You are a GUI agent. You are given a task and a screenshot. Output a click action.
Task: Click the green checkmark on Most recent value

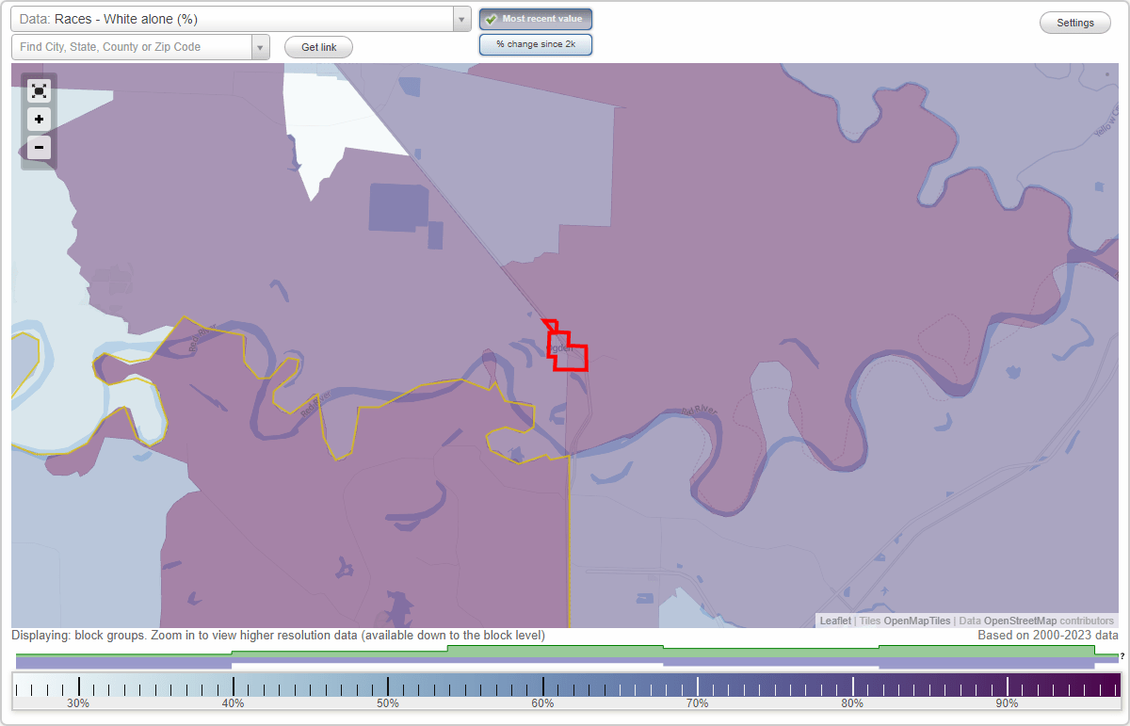pos(491,18)
